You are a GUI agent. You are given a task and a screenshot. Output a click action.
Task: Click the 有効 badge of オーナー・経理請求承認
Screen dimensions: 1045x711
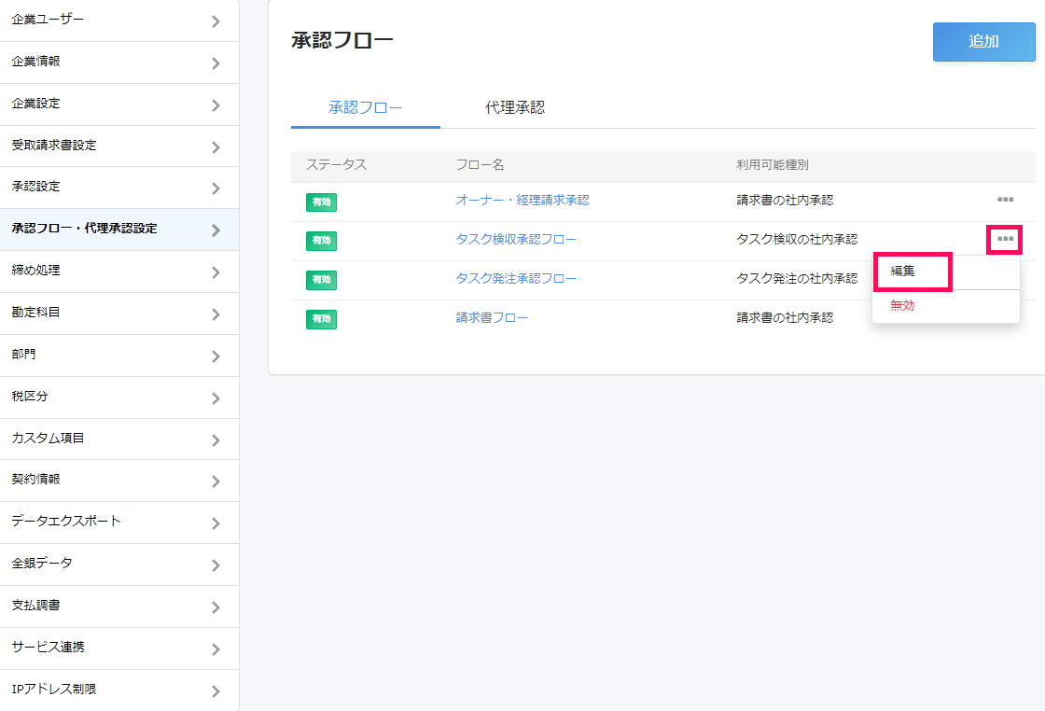(x=321, y=202)
